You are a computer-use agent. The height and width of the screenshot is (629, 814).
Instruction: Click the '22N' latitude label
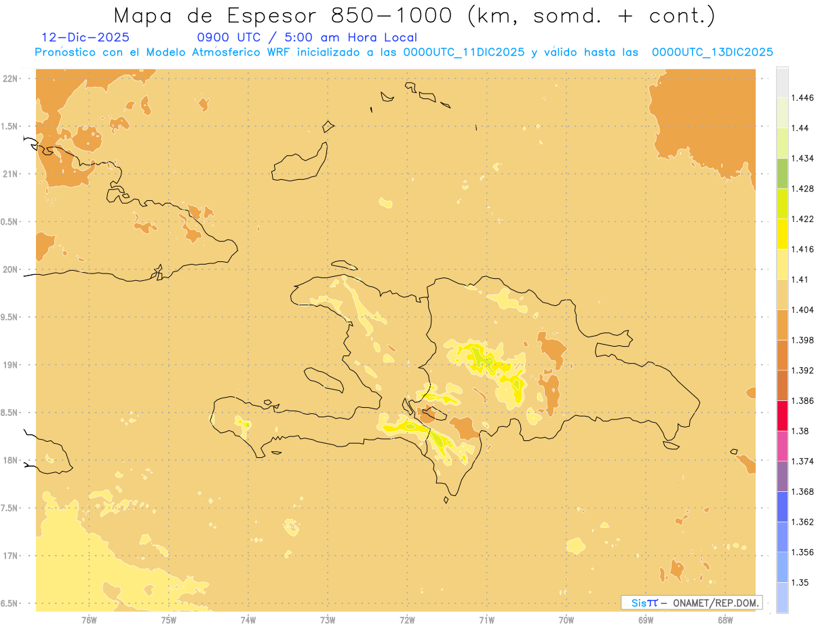click(x=10, y=78)
